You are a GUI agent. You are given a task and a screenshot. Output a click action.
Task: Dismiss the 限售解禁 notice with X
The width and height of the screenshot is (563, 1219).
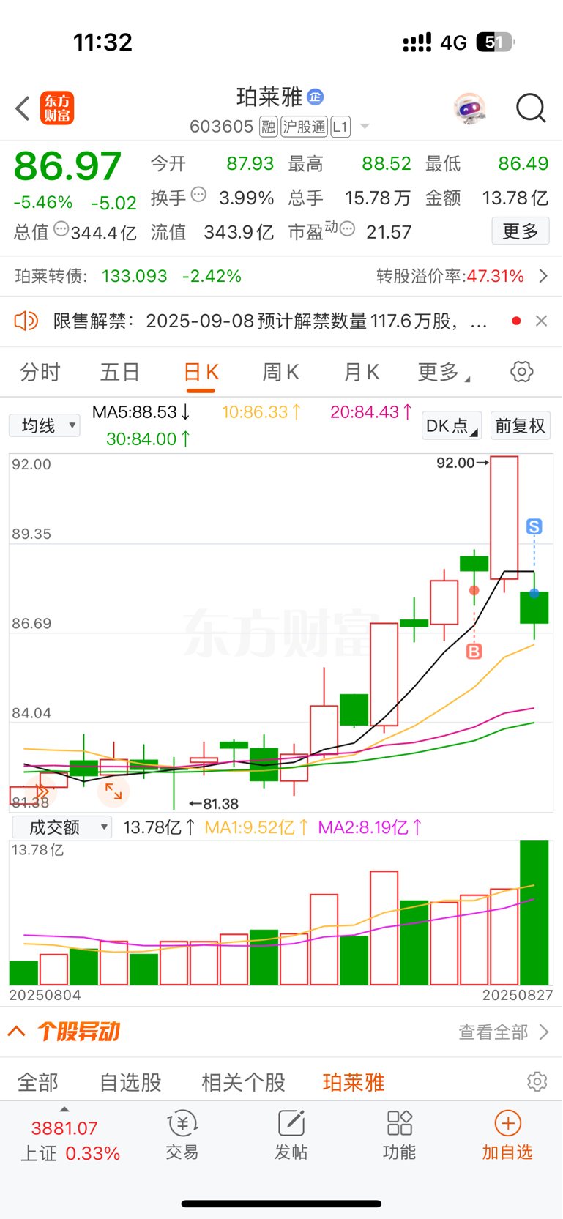click(x=541, y=321)
